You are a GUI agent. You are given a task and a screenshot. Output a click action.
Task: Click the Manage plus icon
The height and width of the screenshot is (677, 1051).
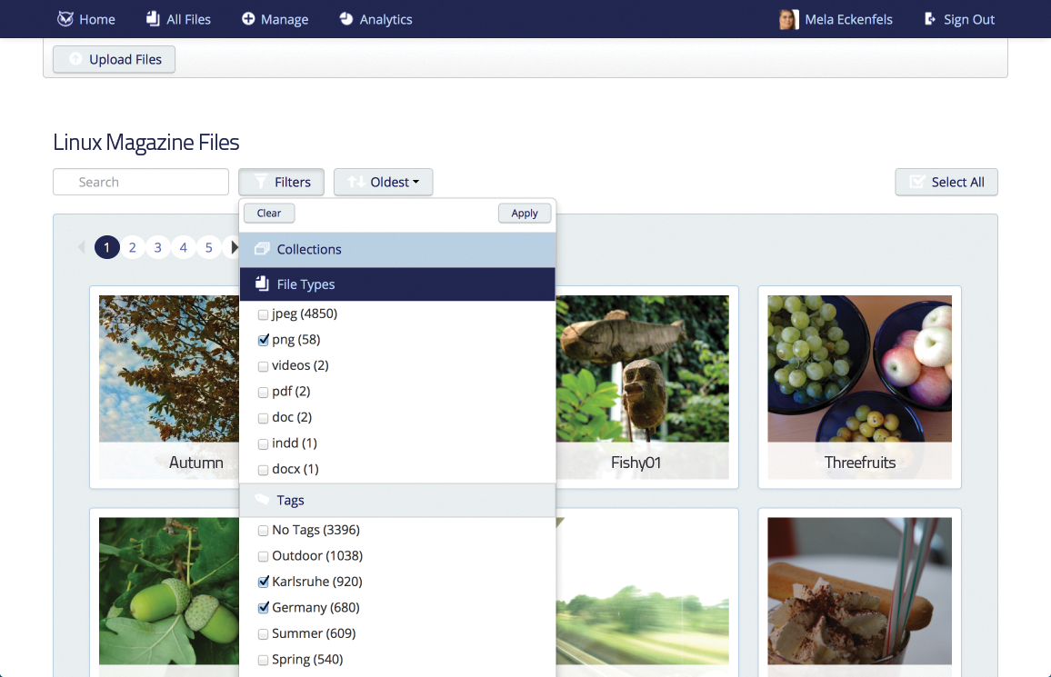(248, 19)
